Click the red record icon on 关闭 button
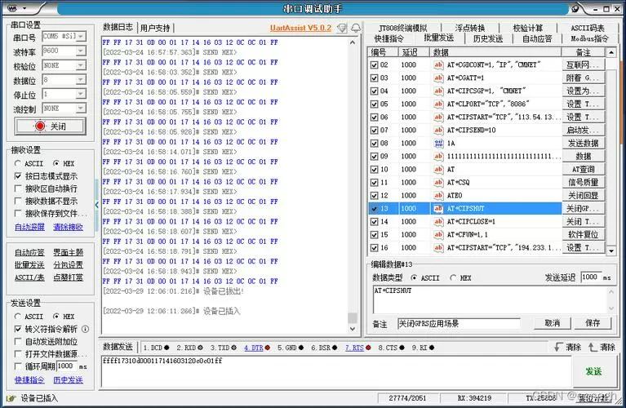This screenshot has width=626, height=408. click(40, 126)
